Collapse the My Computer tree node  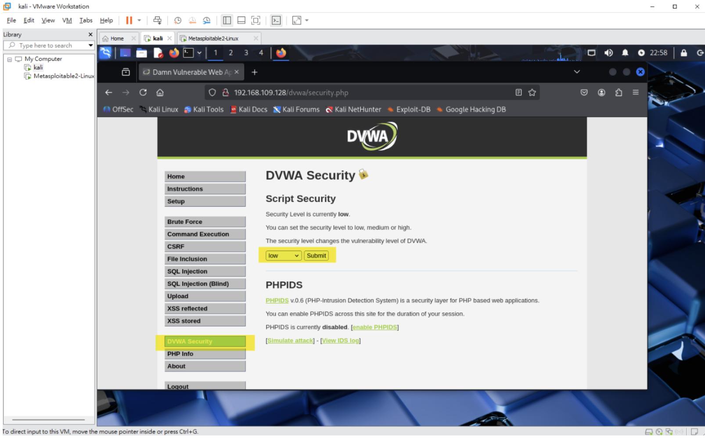coord(9,59)
